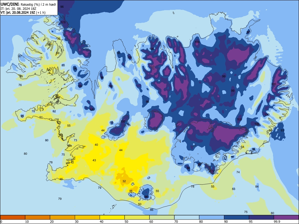Select the legend tick label 20
The image size is (299, 224).
pos(52,222)
